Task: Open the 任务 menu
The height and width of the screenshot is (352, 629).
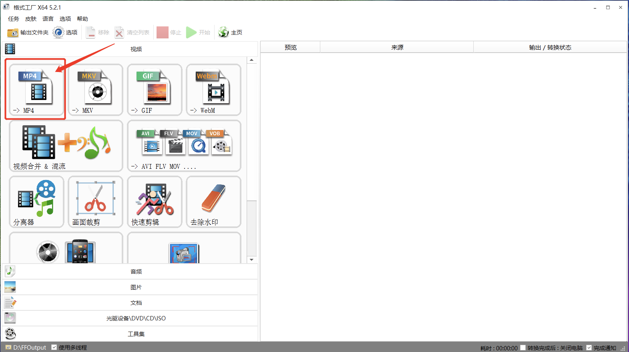Action: click(14, 19)
